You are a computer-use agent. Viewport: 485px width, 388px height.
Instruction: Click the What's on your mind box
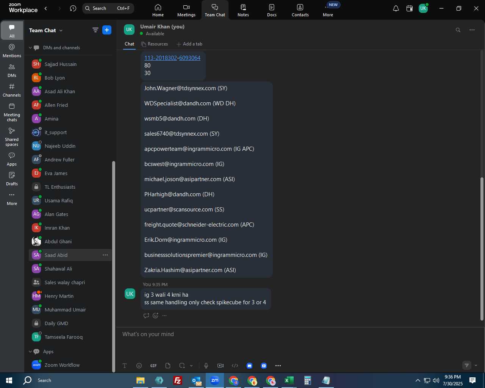point(299,334)
